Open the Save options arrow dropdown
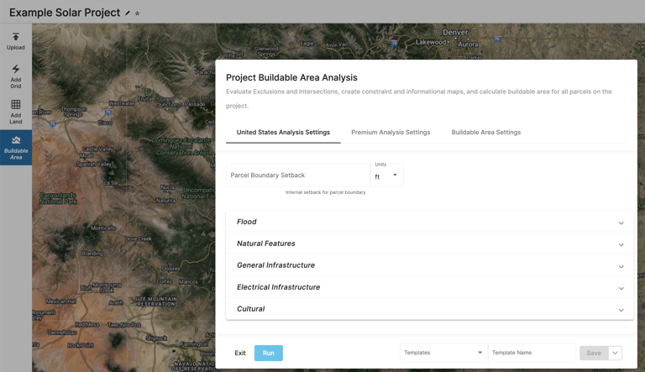645x372 pixels. pyautogui.click(x=615, y=353)
